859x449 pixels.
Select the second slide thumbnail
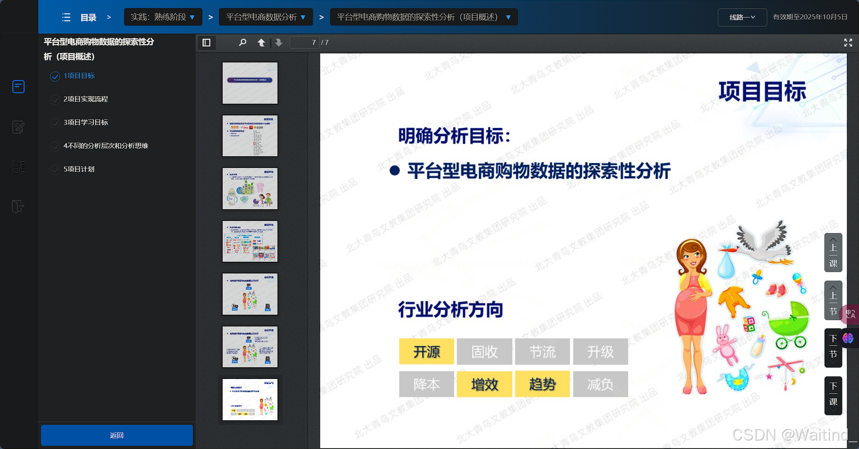click(x=250, y=136)
